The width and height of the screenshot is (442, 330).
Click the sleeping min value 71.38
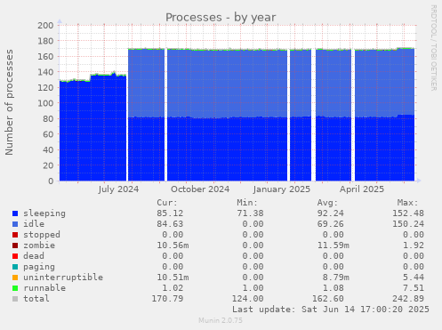(250, 213)
